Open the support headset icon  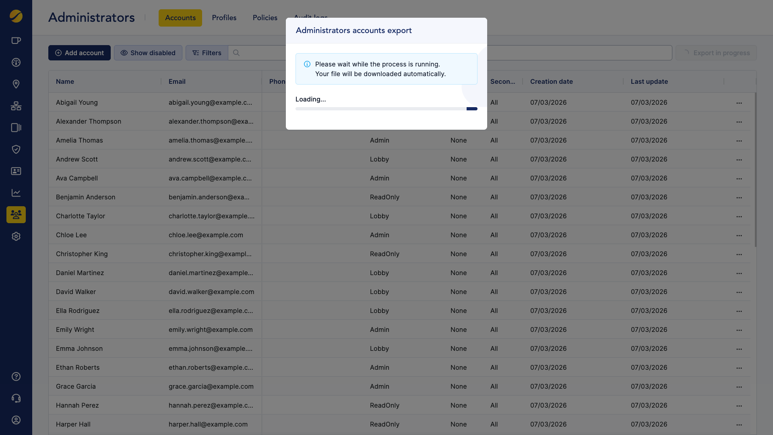16,398
